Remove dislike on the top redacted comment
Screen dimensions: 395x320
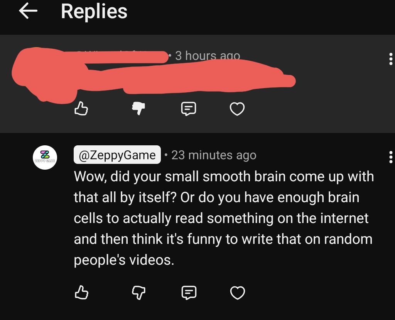138,109
